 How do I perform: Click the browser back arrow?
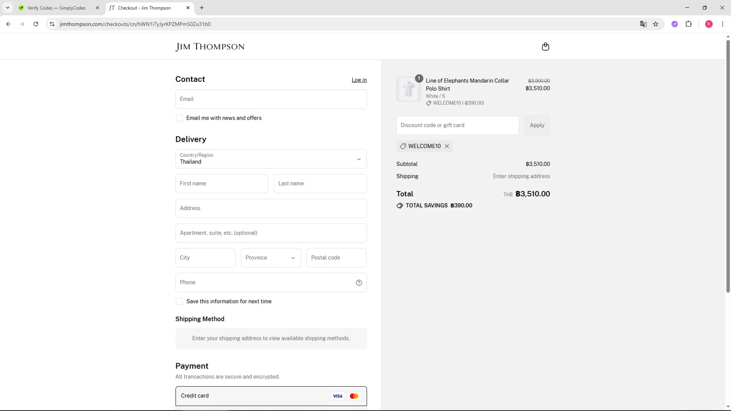click(8, 24)
